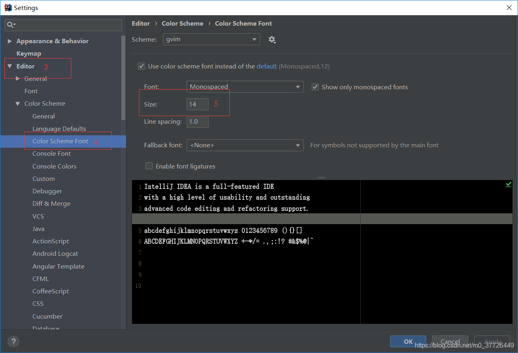The image size is (518, 353).
Task: Select Font under Editor
Action: 31,91
